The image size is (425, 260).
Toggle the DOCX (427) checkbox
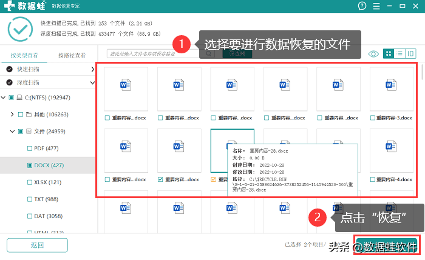click(x=30, y=165)
